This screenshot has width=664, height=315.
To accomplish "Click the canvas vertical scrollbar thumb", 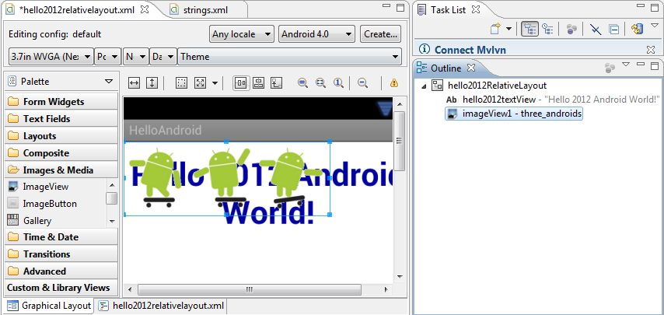I will point(399,141).
